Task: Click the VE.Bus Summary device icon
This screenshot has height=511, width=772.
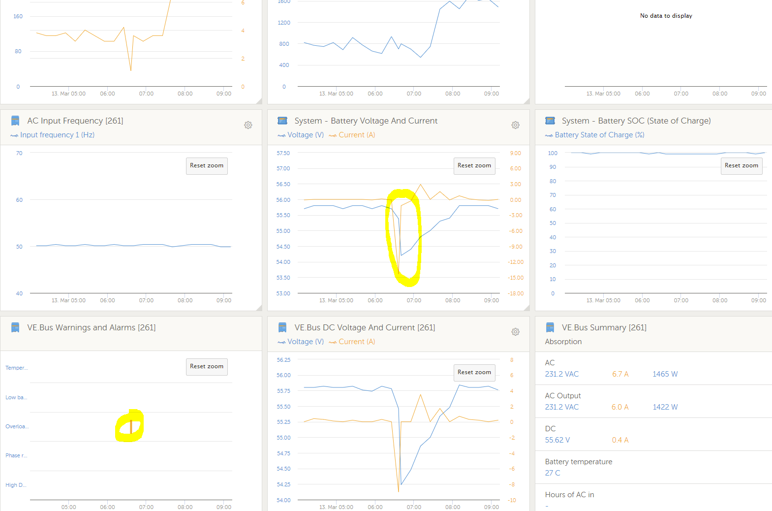Action: point(550,327)
